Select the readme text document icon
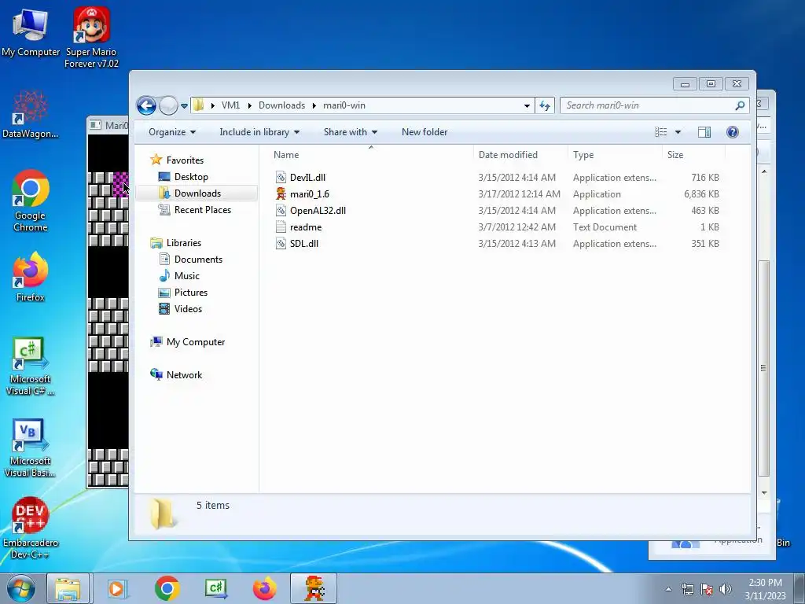Screen dimensions: 805x604 (281, 227)
